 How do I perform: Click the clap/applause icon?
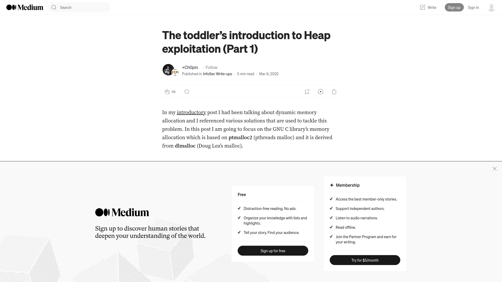click(167, 92)
